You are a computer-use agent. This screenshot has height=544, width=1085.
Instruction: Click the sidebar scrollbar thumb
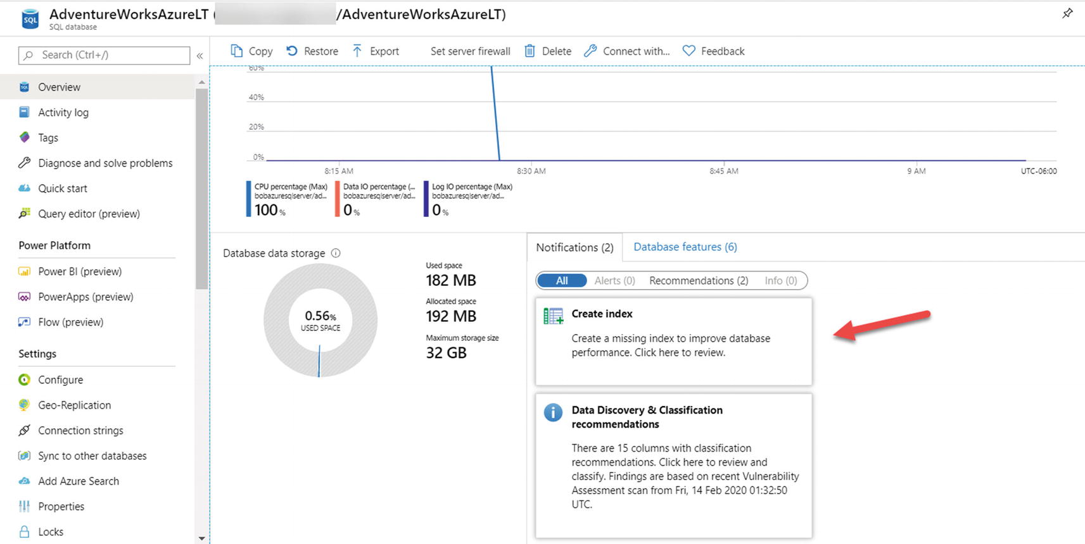click(x=201, y=189)
